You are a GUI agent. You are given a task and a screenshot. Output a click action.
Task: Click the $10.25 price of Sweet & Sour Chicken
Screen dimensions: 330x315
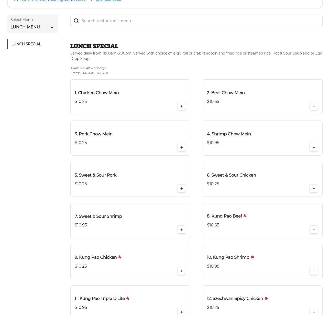point(213,184)
